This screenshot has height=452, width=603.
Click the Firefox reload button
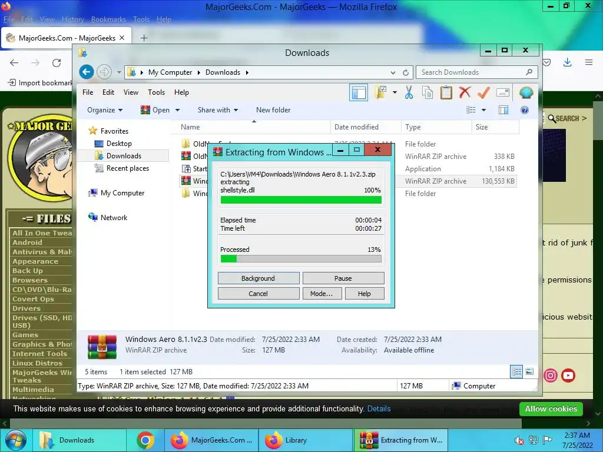[57, 62]
